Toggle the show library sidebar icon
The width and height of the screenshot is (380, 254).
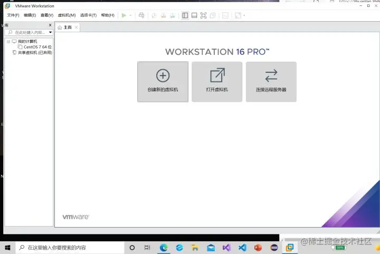pyautogui.click(x=185, y=15)
